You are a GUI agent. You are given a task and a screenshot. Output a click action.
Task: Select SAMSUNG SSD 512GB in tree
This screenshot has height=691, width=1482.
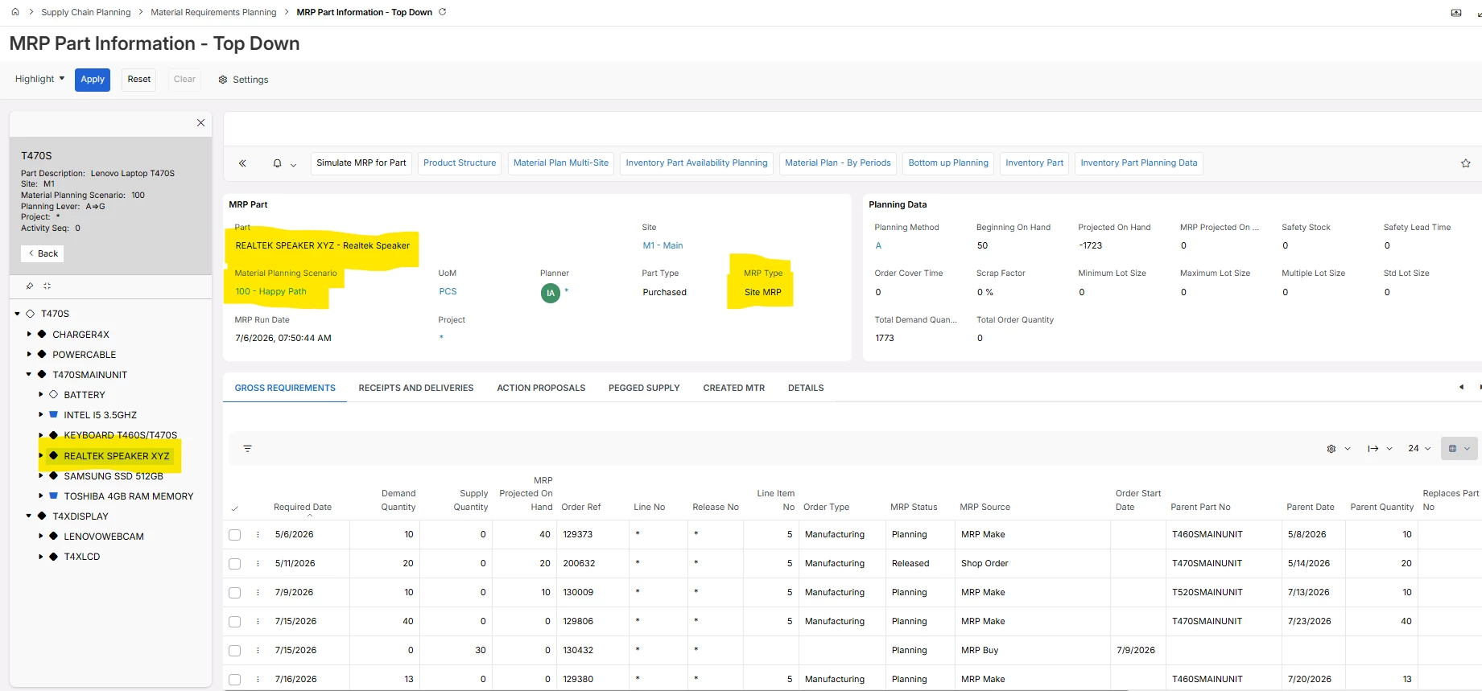tap(114, 476)
